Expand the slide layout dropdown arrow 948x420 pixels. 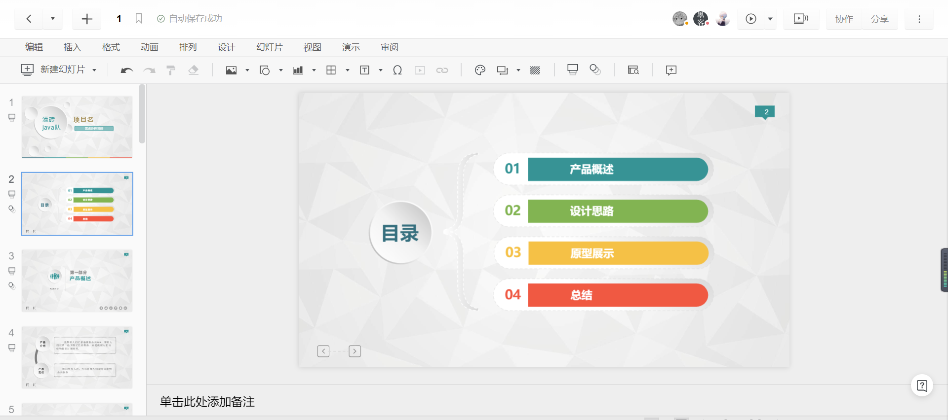518,70
